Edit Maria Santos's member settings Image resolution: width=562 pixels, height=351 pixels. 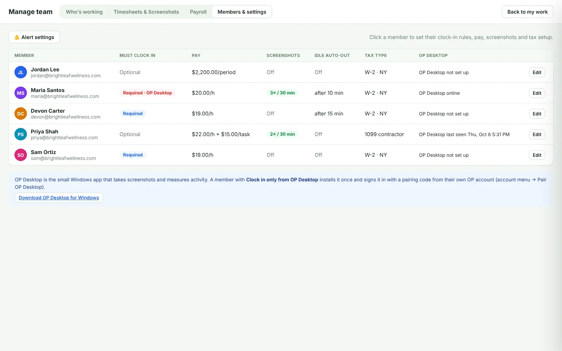tap(537, 93)
